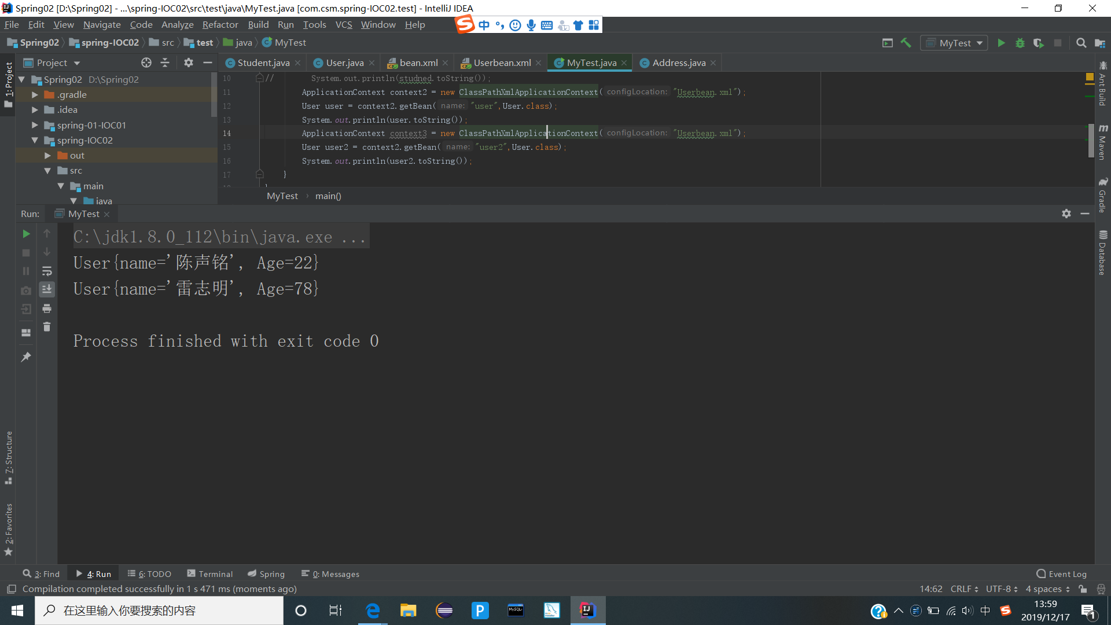Expand the spring-01-IOC01 module folder

coord(35,125)
